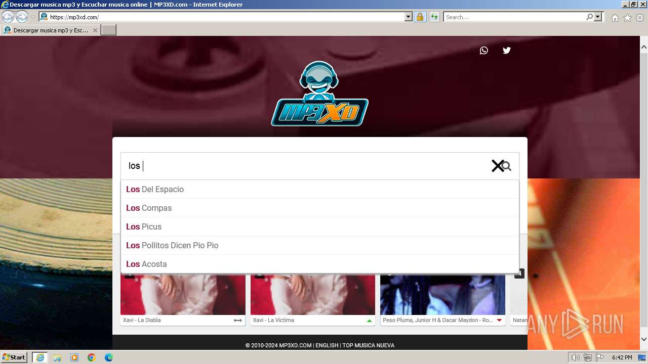Viewport: 648px width, 364px height.
Task: Expand the address bar dropdown
Action: tap(409, 17)
